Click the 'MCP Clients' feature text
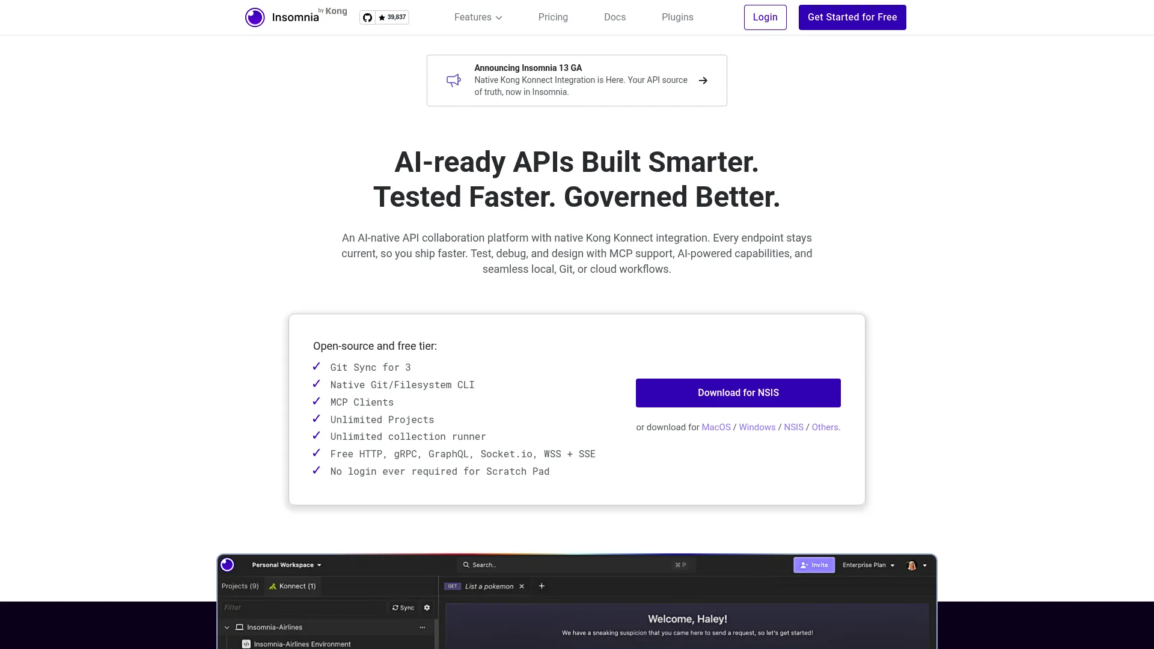The height and width of the screenshot is (649, 1154). pyautogui.click(x=362, y=403)
